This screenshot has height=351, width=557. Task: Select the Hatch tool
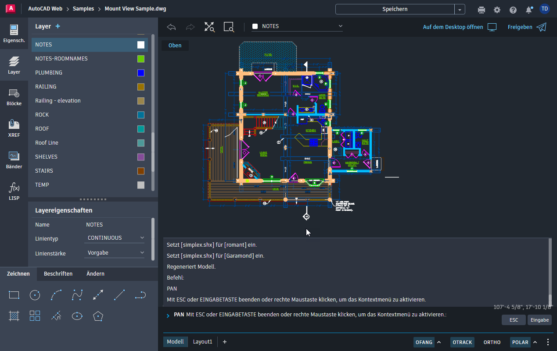(x=14, y=316)
